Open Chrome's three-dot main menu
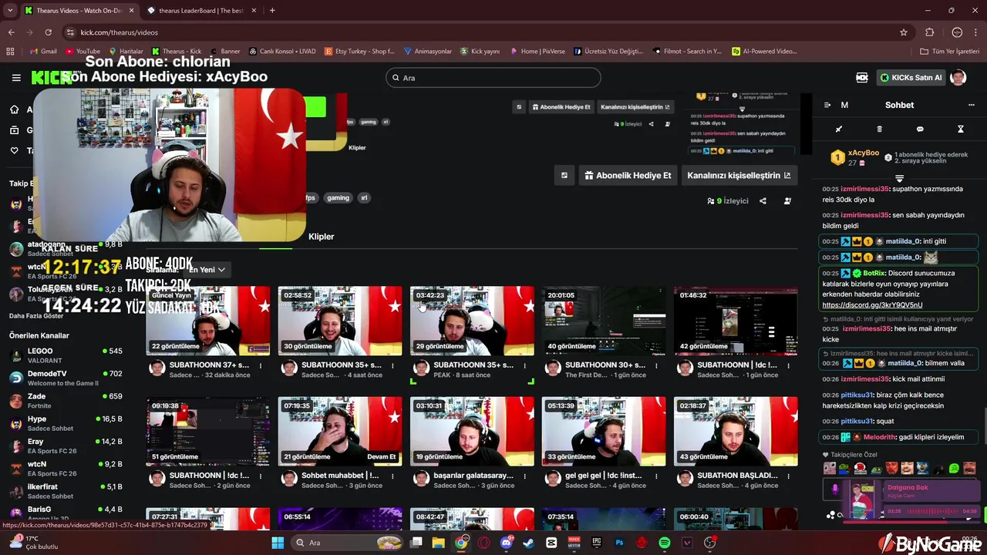Image resolution: width=987 pixels, height=555 pixels. point(977,32)
